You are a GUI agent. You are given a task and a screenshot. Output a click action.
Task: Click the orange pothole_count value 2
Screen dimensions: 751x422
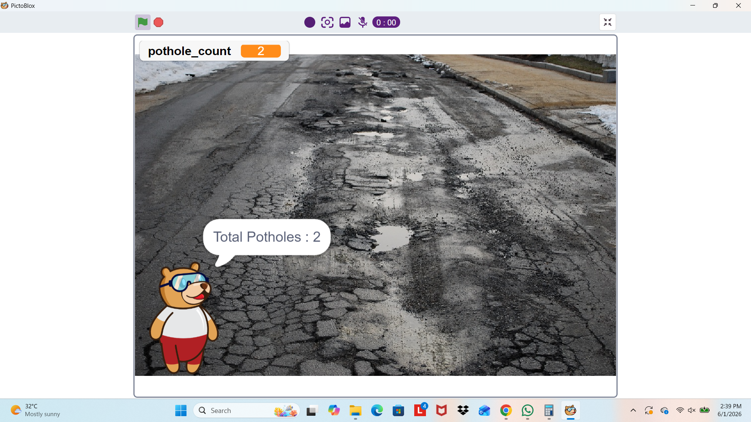click(261, 51)
